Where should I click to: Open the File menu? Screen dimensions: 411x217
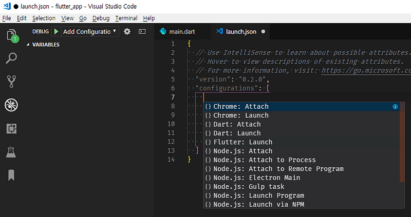7,18
